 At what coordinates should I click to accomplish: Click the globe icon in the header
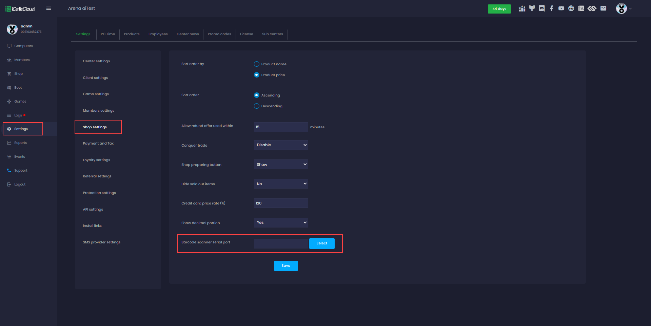coord(571,8)
